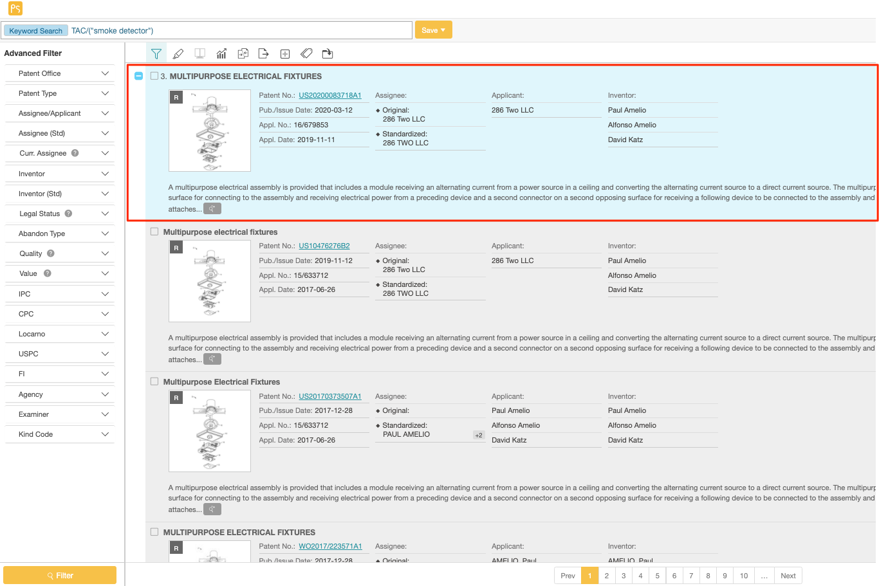Check the box for result 3 MULTIPURPOSE ELECTRICAL FIXTURES
The height and width of the screenshot is (586, 879).
[154, 76]
